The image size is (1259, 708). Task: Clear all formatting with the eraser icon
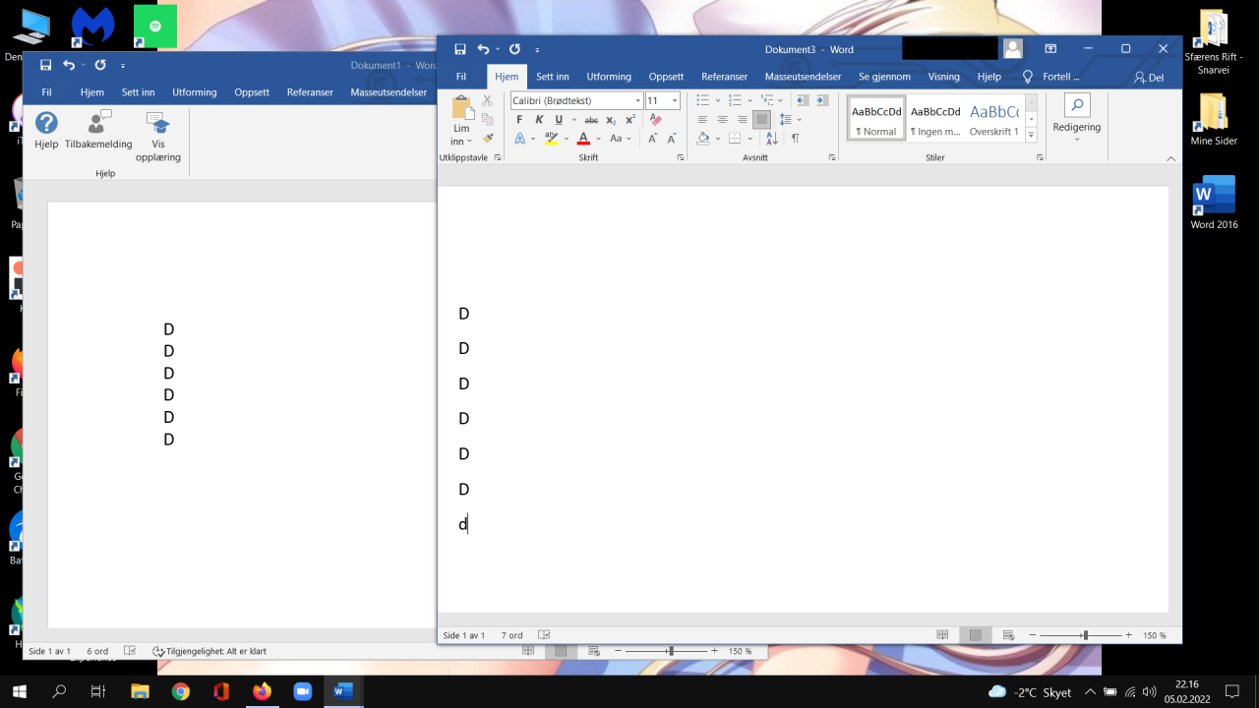coord(654,119)
